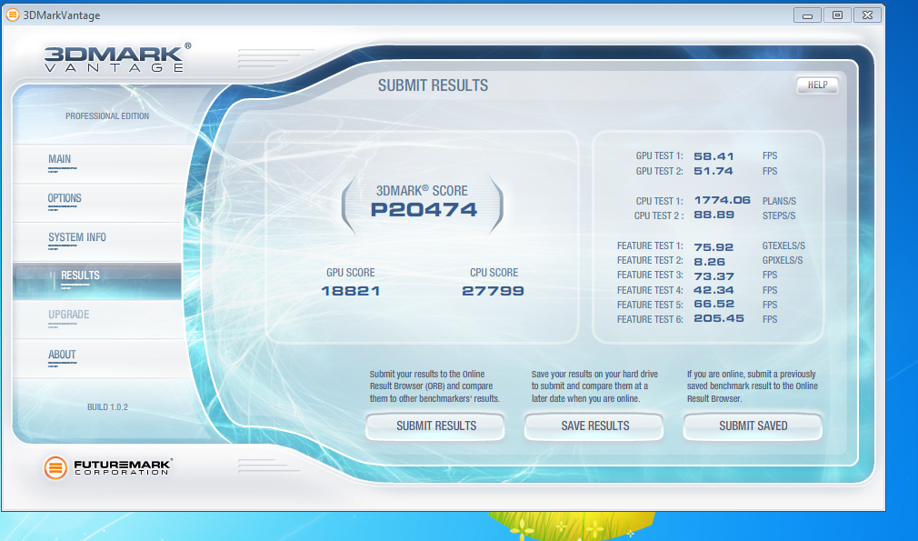Screen dimensions: 918x541
Task: Click the Submit Saved button
Action: tap(753, 426)
